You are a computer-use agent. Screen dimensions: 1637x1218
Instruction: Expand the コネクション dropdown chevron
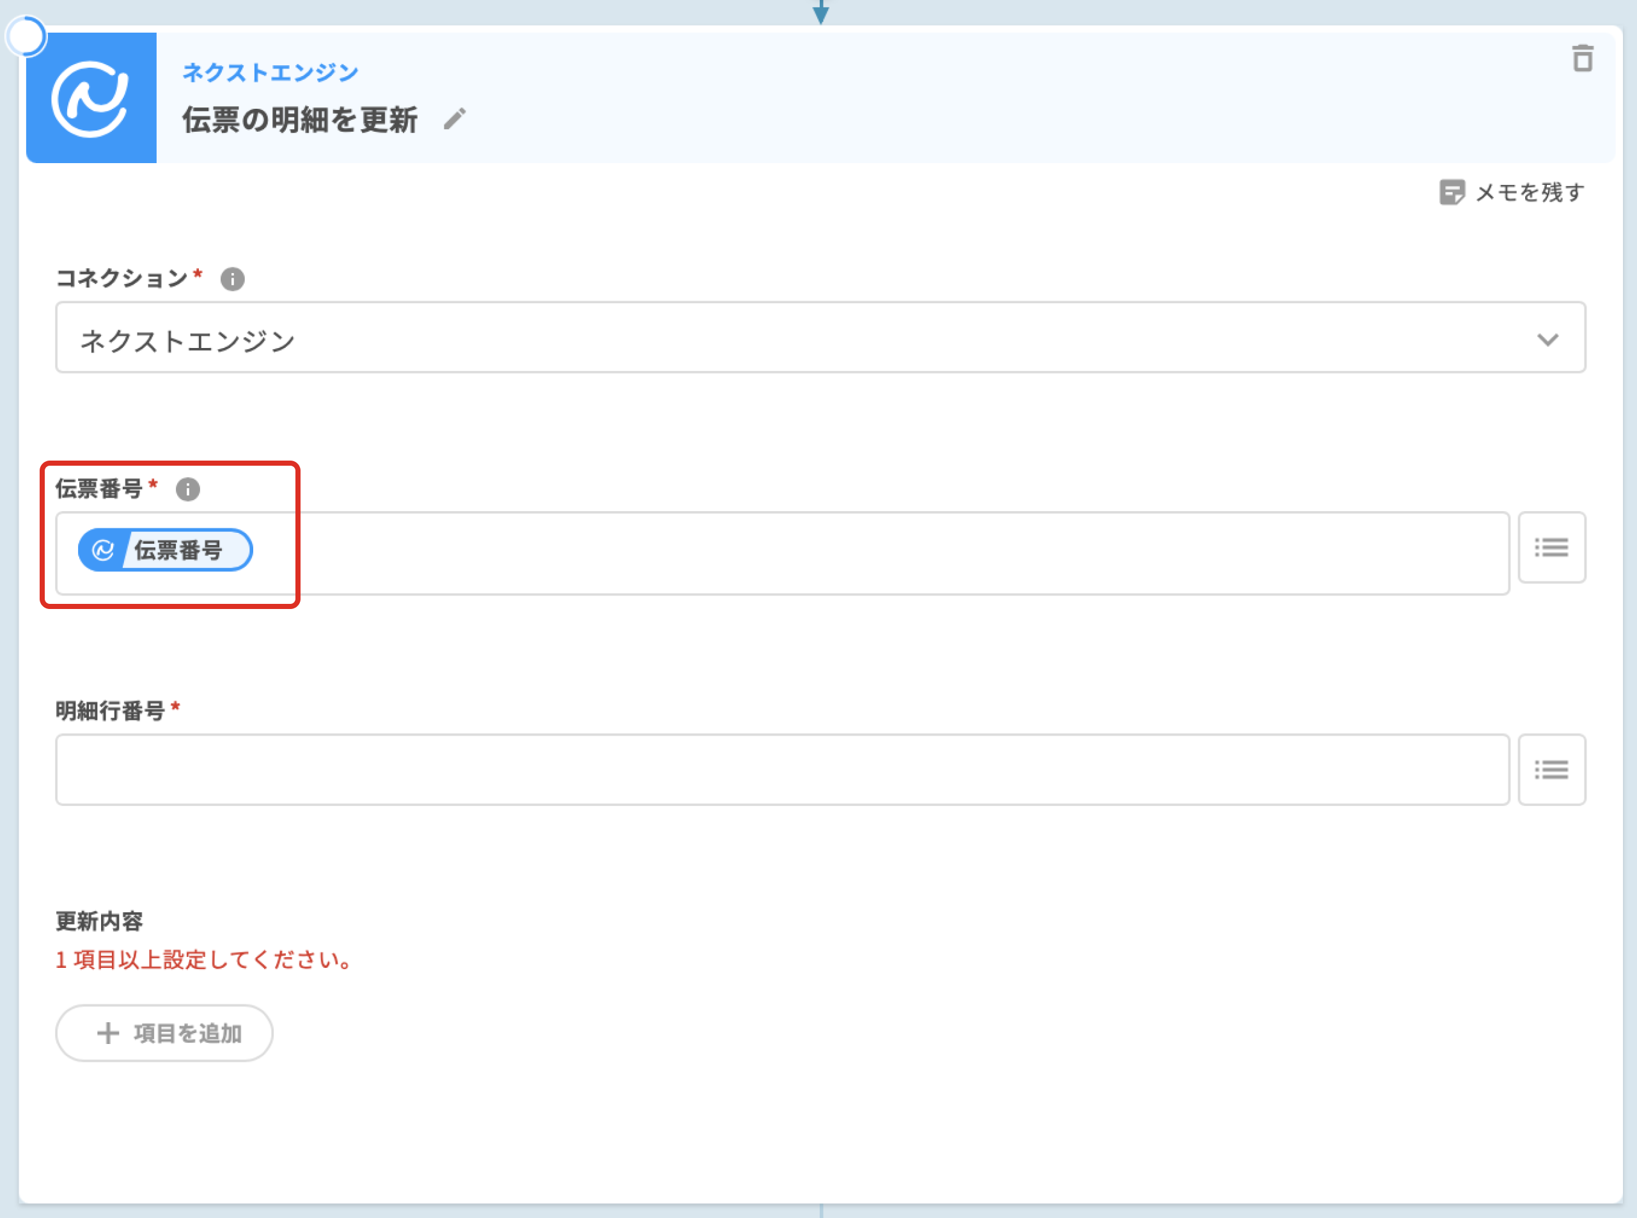click(1547, 339)
